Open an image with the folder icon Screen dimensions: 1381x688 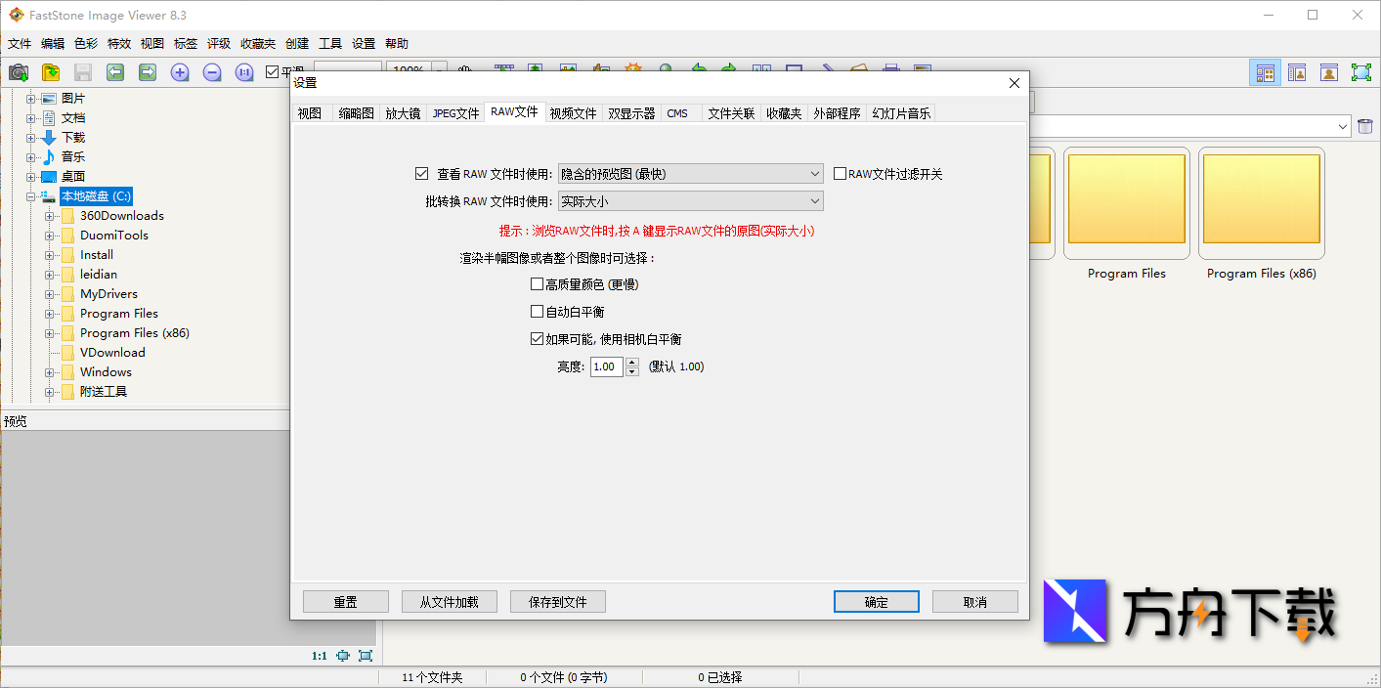pos(50,72)
